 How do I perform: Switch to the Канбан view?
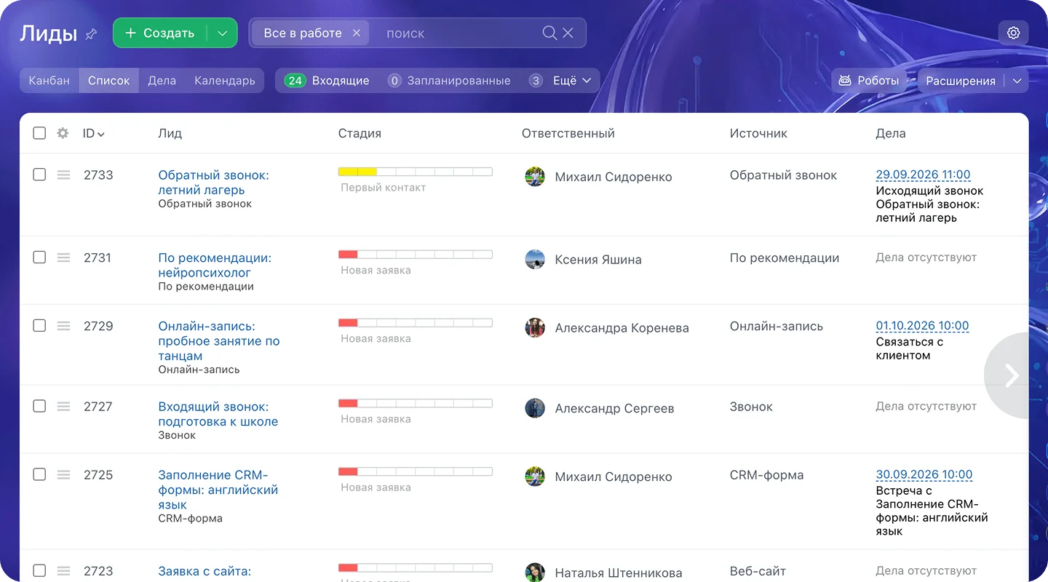49,81
